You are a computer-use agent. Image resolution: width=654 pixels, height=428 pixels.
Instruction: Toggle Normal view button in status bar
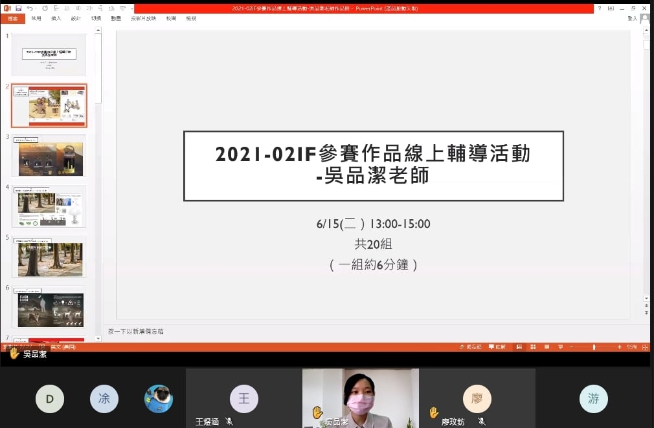click(x=519, y=347)
